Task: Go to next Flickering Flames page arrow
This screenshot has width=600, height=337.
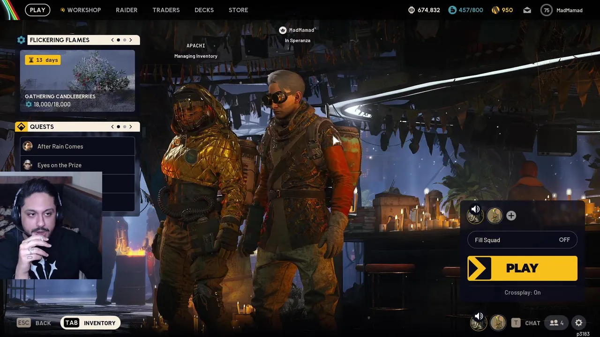Action: pyautogui.click(x=131, y=40)
